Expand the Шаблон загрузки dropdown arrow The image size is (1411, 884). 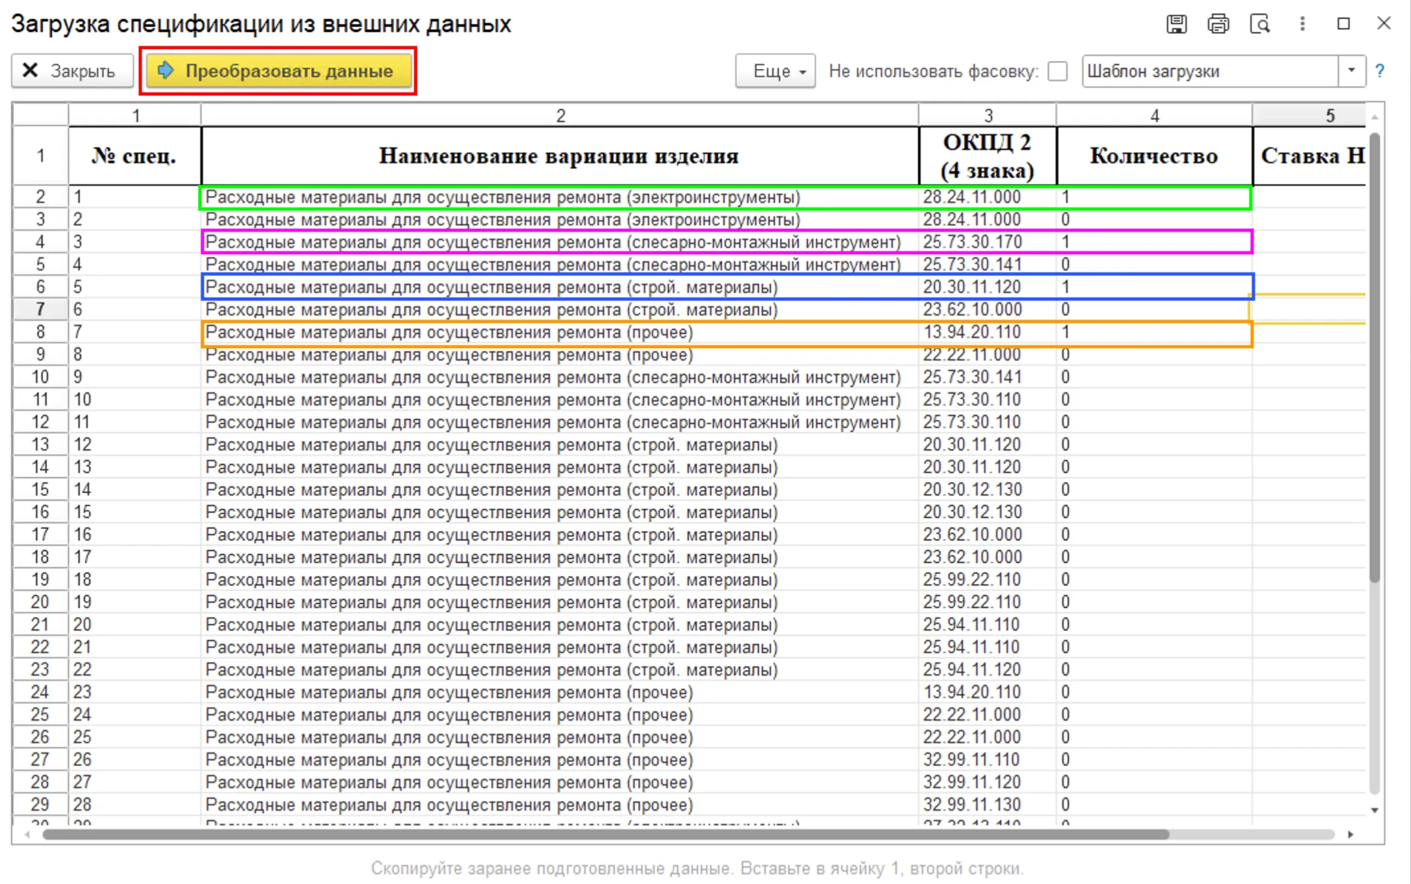(1351, 71)
